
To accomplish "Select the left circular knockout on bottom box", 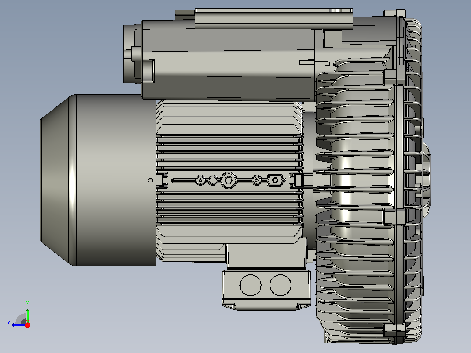I will point(250,285).
